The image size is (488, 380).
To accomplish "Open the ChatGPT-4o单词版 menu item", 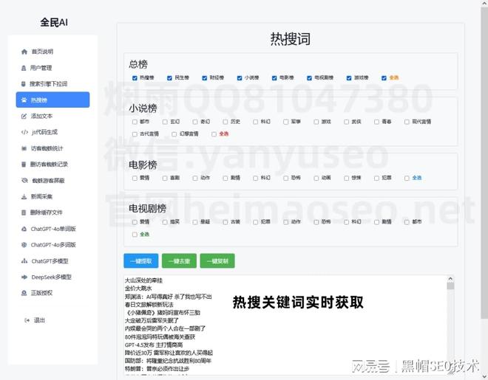I will tap(53, 229).
